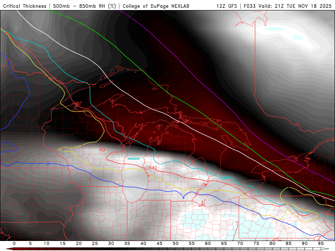Select the "80" color scale label
The height and width of the screenshot is (251, 335).
(273, 243)
